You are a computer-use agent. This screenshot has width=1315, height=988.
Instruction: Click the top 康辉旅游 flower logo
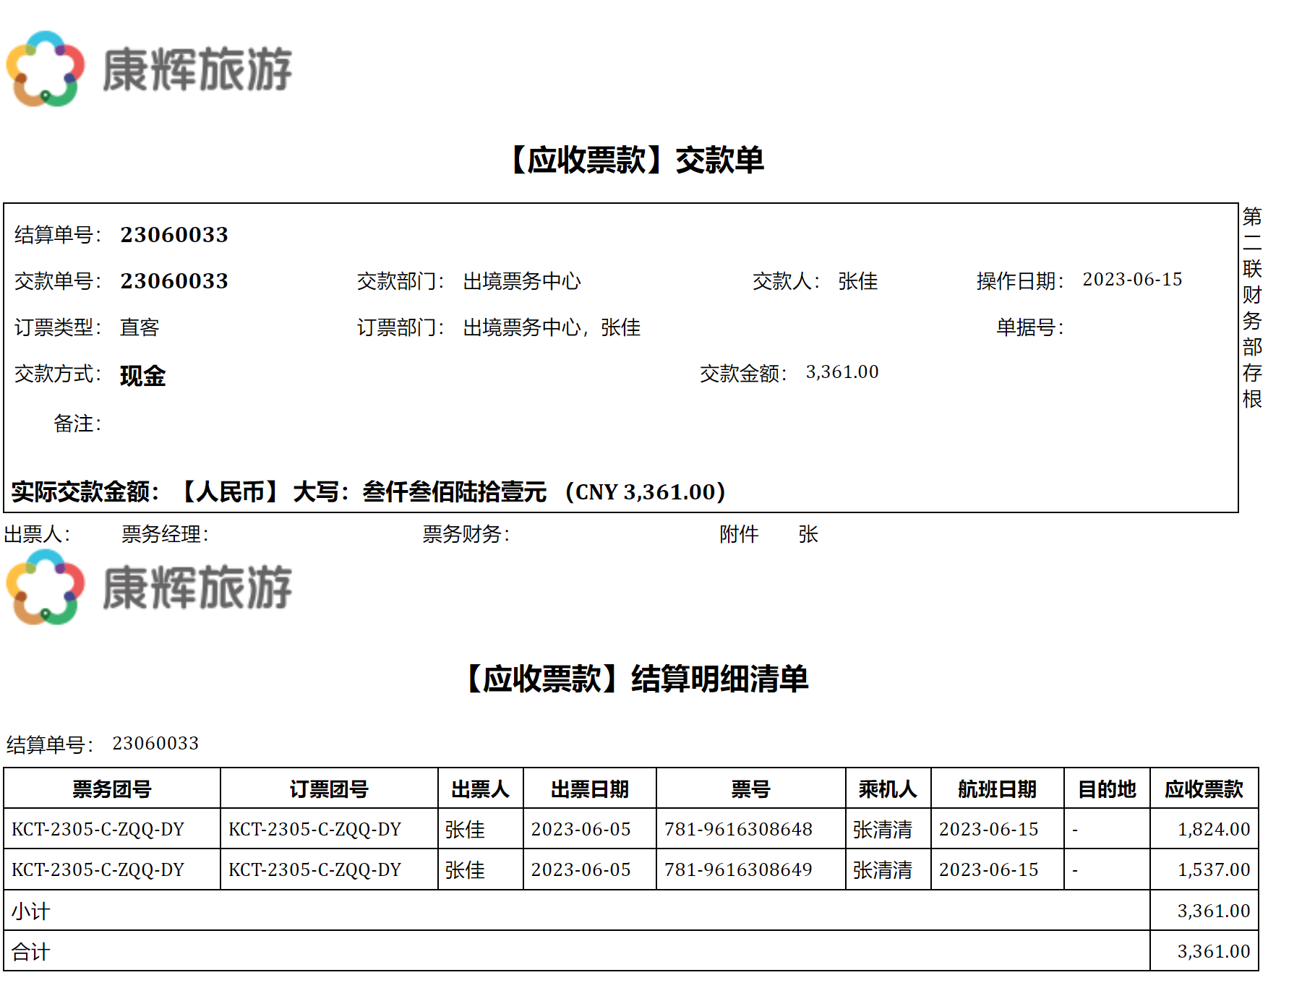coord(45,69)
